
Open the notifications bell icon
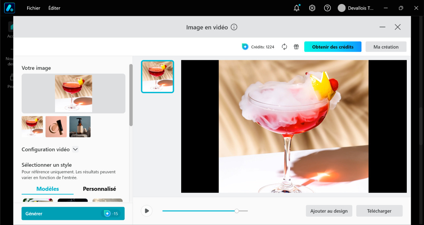pos(297,8)
